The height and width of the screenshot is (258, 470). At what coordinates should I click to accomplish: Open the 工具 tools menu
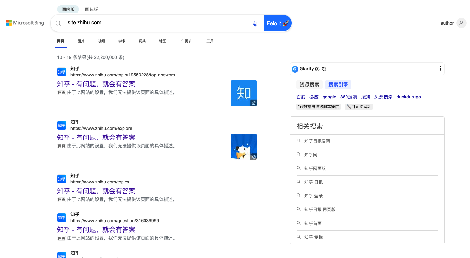[210, 41]
